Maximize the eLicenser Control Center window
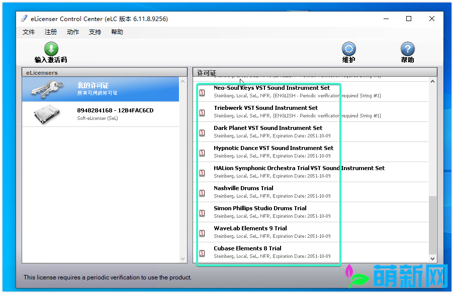The height and width of the screenshot is (294, 454). click(409, 19)
